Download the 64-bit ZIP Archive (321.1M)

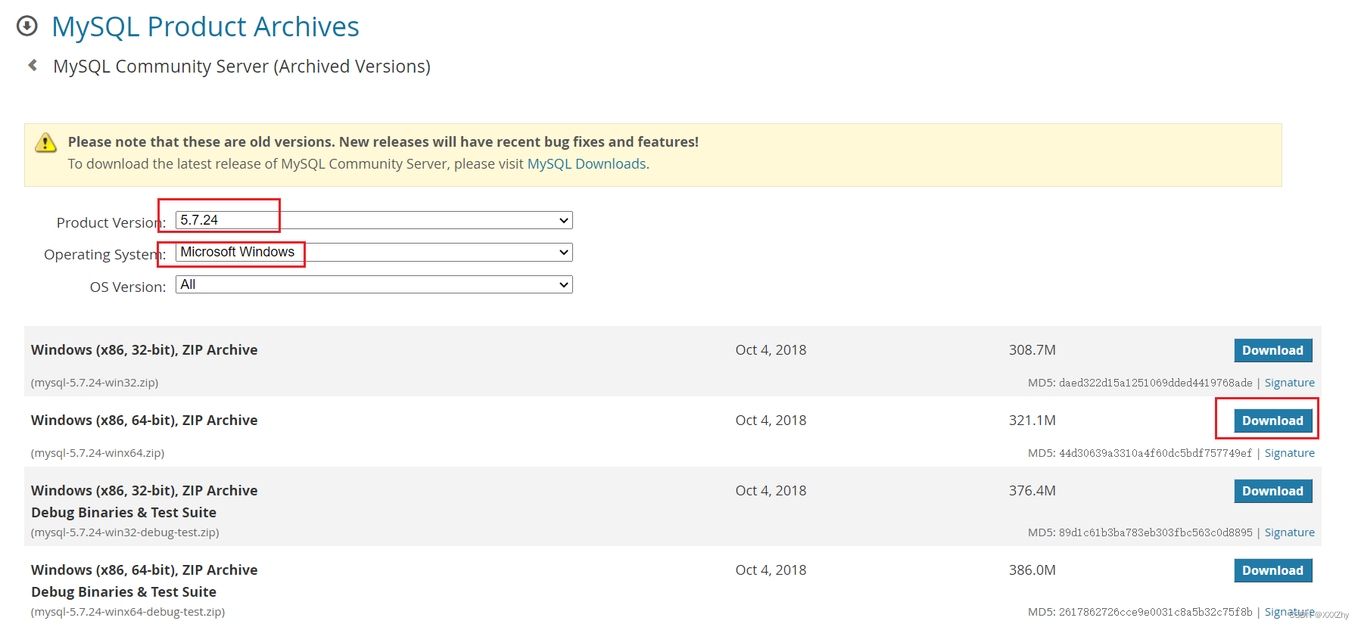(1272, 421)
